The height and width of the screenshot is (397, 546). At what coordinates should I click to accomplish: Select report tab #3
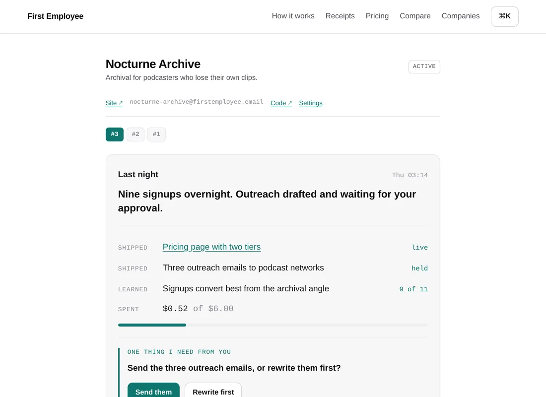tap(115, 134)
